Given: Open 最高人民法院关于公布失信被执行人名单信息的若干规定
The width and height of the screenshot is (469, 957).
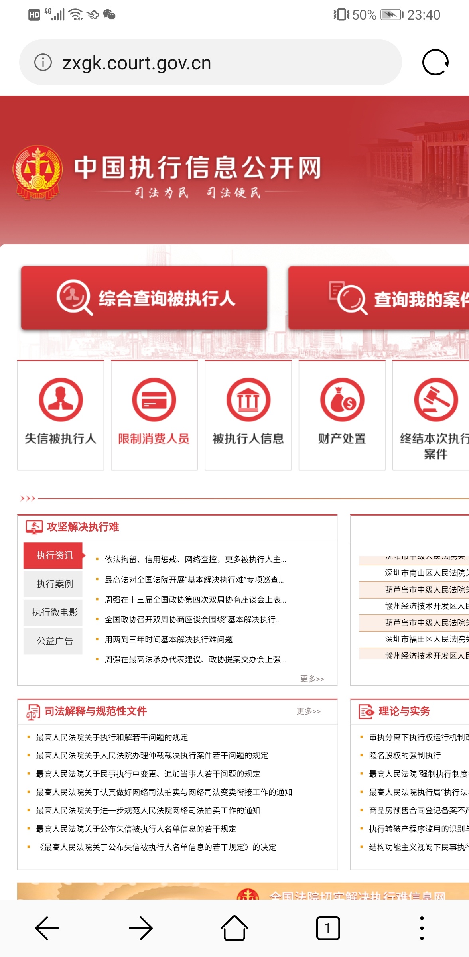Looking at the screenshot, I should click(x=136, y=829).
